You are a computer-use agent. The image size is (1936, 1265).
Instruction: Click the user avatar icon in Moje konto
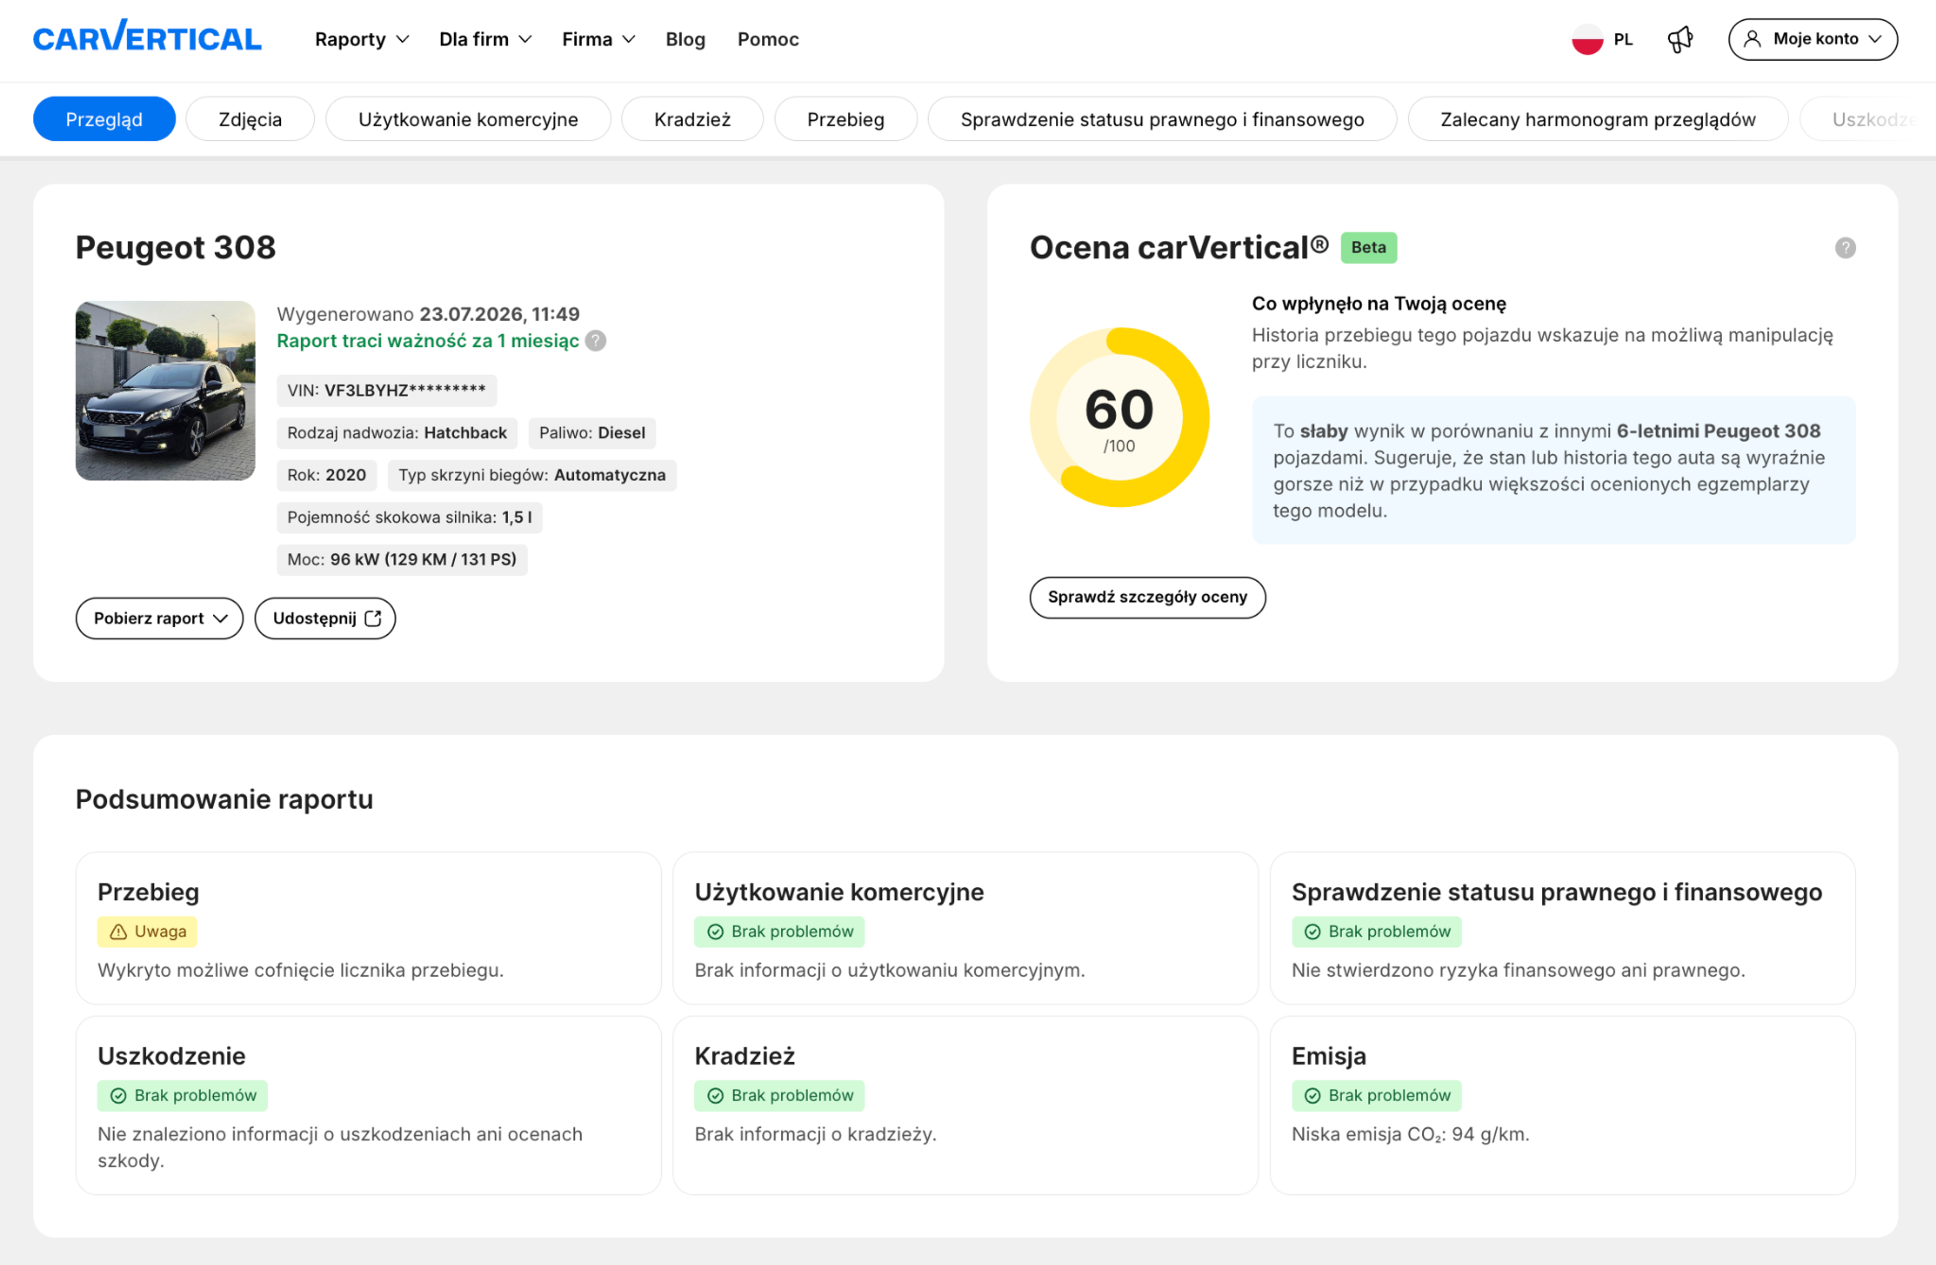coord(1752,39)
